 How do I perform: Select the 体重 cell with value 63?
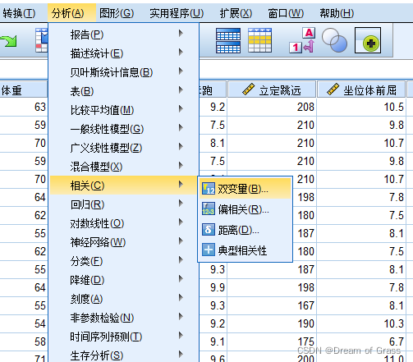pos(24,107)
